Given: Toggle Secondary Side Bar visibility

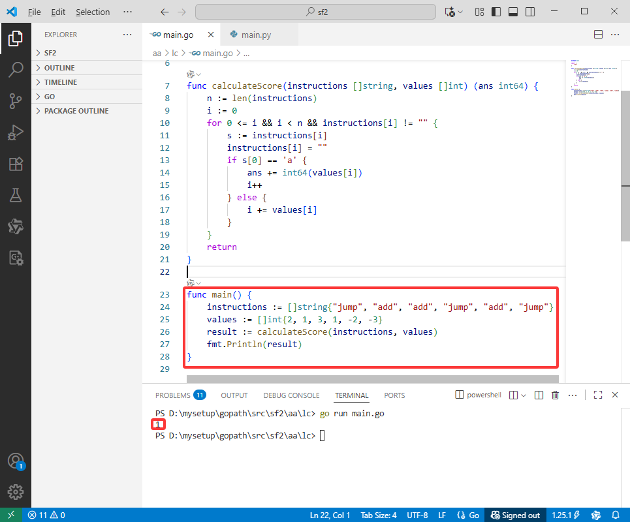Looking at the screenshot, I should coord(530,12).
